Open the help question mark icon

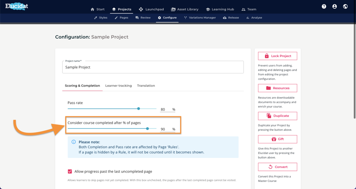click(324, 6)
